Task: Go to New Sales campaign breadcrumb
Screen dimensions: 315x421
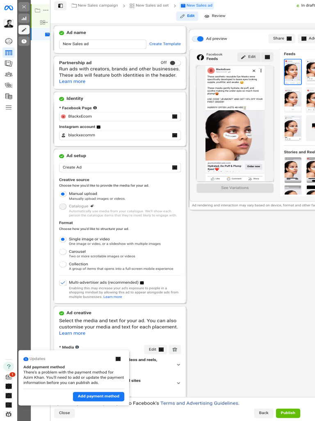Action: click(x=95, y=5)
